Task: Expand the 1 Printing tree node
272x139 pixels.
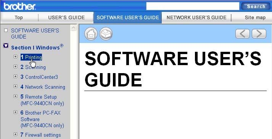Action: point(15,56)
